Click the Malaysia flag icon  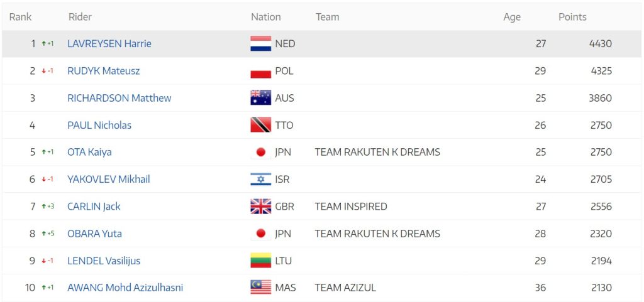[x=261, y=288]
